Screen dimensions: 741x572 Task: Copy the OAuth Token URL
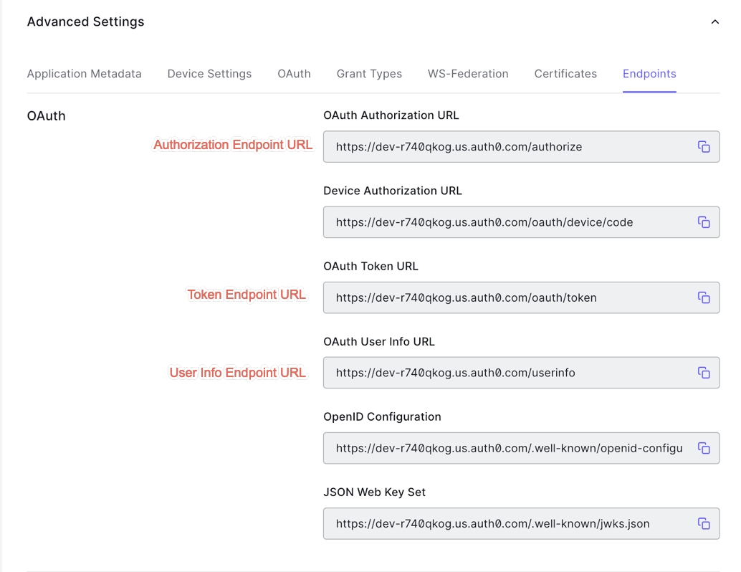pyautogui.click(x=704, y=297)
